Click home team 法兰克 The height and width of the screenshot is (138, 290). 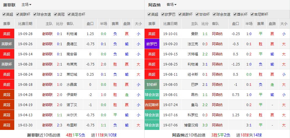pyautogui.click(x=193, y=44)
